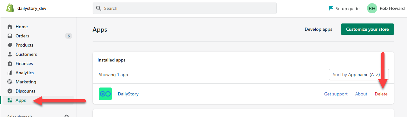The height and width of the screenshot is (117, 407).
Task: Open Customers using the person icon
Action: [10, 54]
